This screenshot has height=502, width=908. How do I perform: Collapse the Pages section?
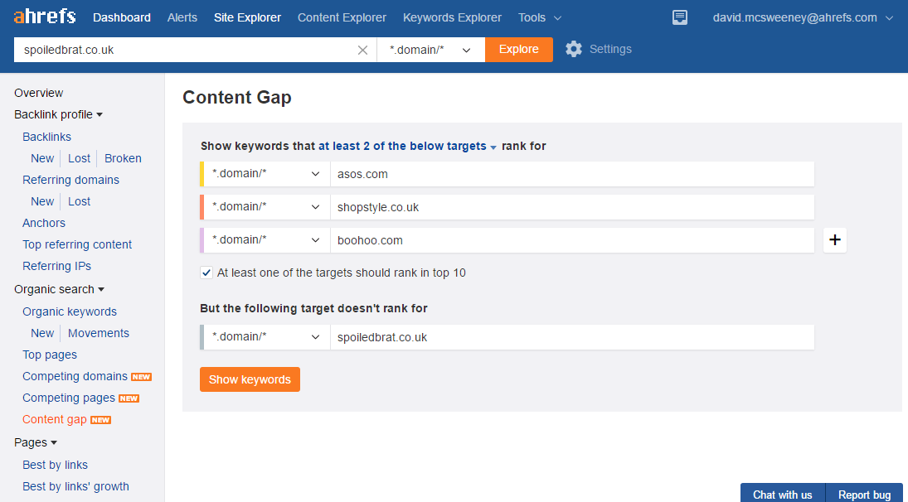[x=36, y=442]
